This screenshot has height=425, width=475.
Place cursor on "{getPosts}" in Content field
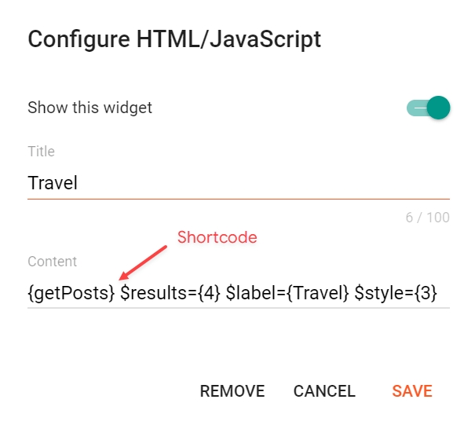coord(71,294)
